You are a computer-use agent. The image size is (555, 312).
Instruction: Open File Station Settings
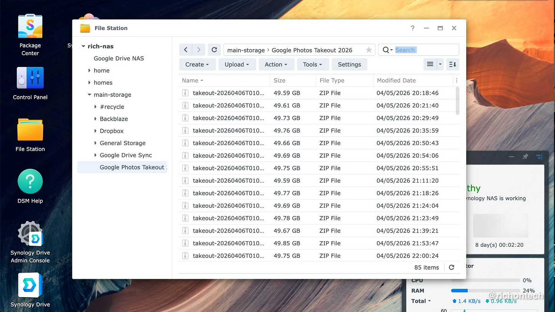click(x=349, y=64)
